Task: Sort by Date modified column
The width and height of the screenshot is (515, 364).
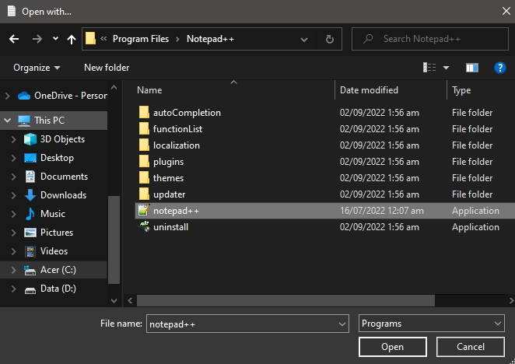Action: click(369, 90)
